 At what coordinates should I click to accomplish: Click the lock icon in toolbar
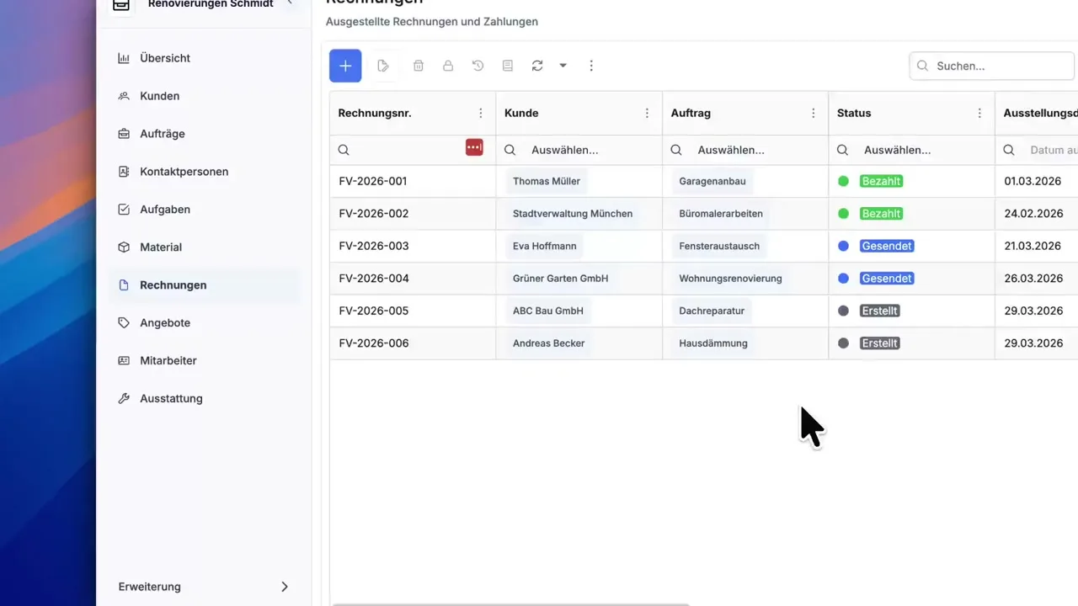pos(448,66)
